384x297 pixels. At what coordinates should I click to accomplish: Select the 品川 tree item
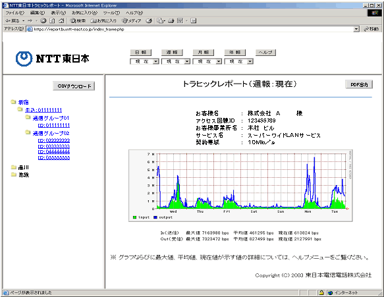24,167
